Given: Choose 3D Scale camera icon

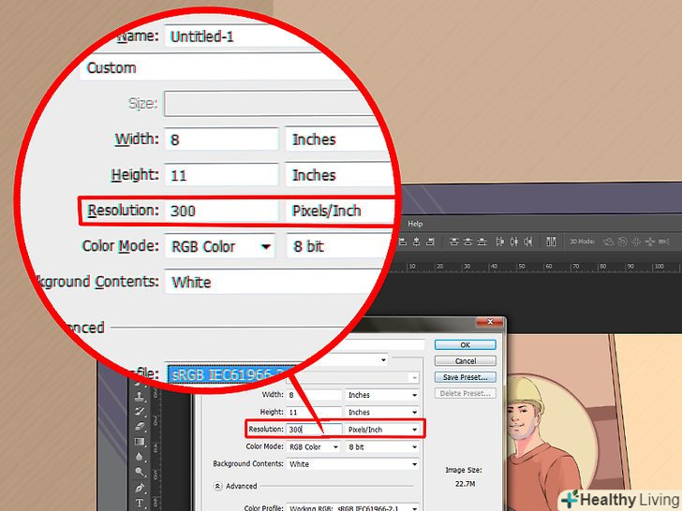Looking at the screenshot, I should tap(664, 241).
